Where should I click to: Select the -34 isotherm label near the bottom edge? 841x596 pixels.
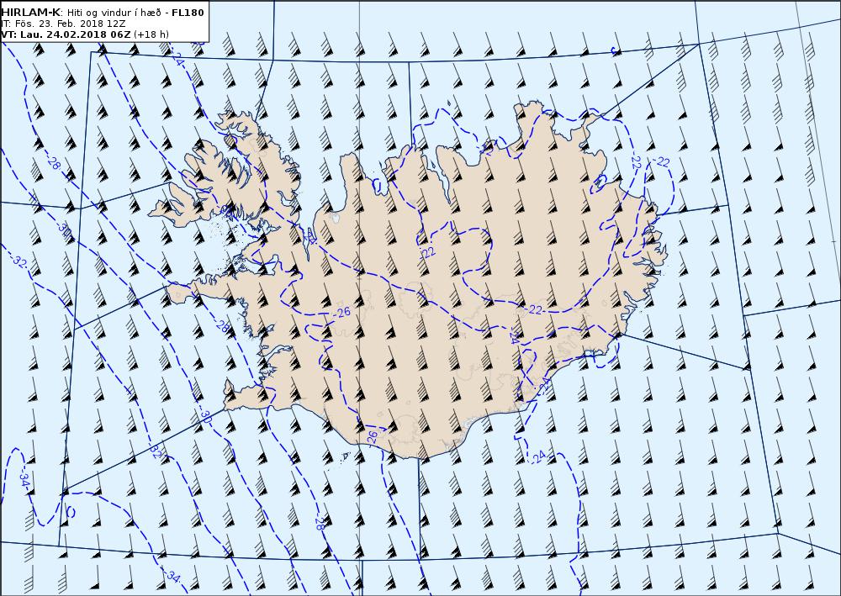point(172,576)
